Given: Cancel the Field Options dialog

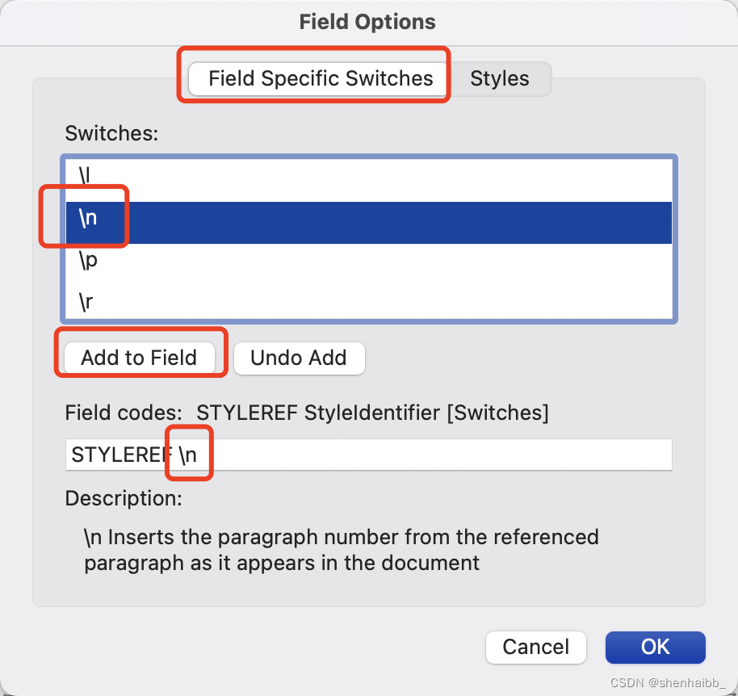Looking at the screenshot, I should tap(535, 647).
